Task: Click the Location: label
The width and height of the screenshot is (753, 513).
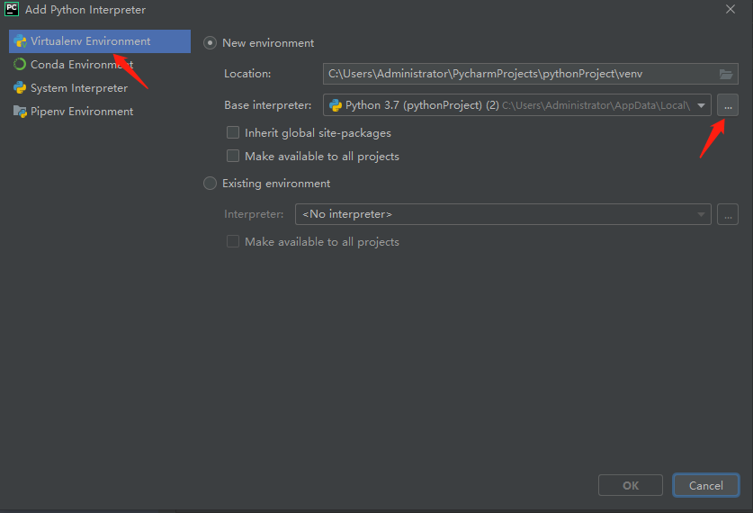Action: coord(247,74)
